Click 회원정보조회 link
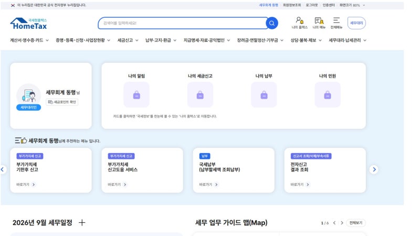This screenshot has height=236, width=420. 292,5
